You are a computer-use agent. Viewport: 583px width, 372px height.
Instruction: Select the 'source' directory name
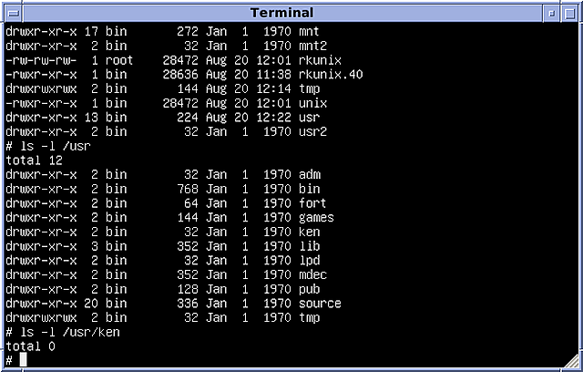pos(320,304)
